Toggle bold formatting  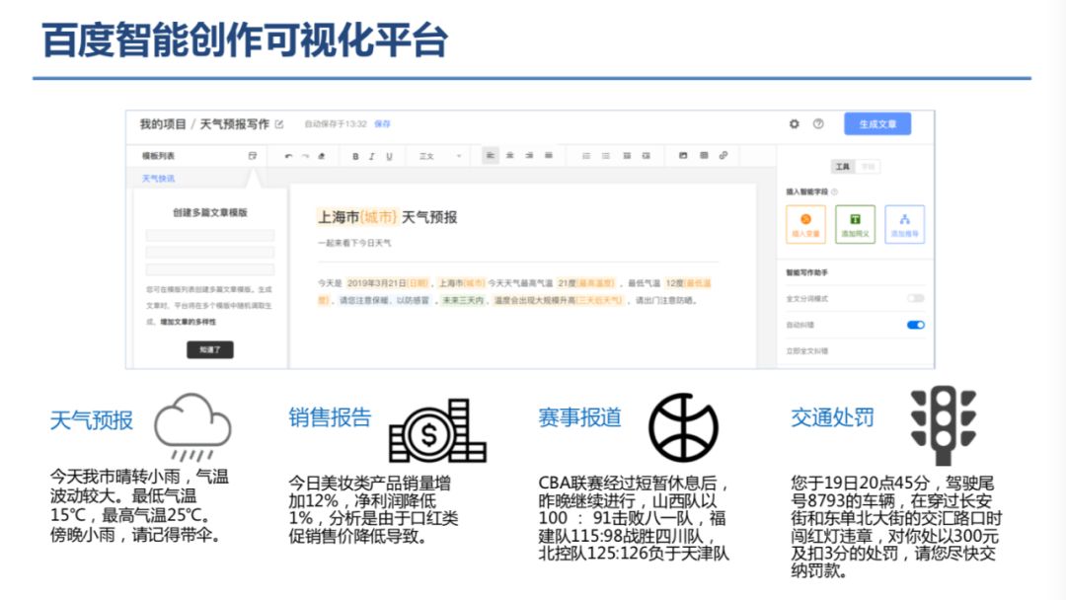(x=355, y=156)
